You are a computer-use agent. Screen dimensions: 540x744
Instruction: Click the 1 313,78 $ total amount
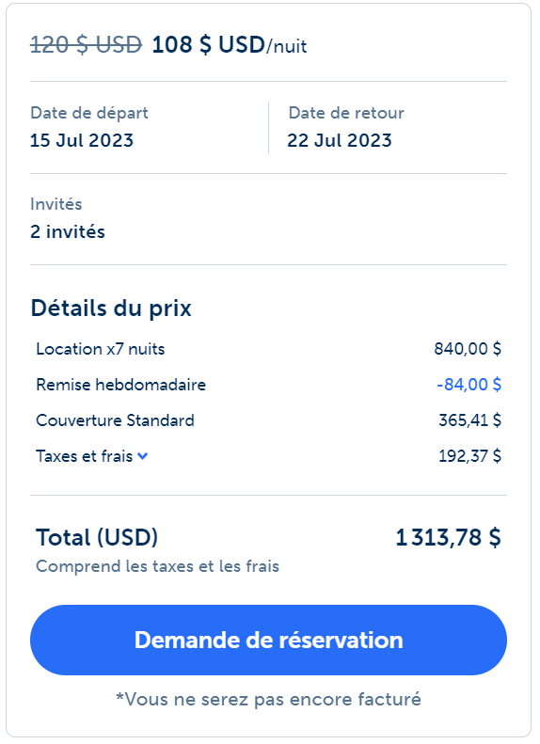tap(449, 538)
